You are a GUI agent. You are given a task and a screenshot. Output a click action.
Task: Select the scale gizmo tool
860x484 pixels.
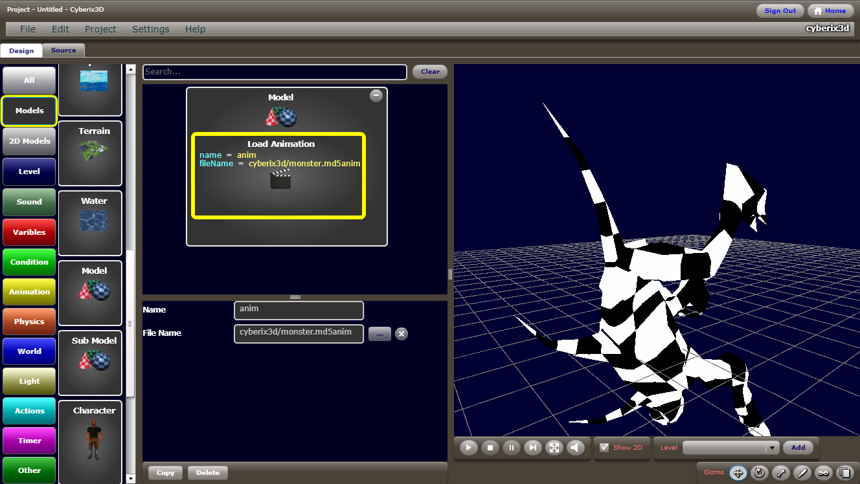pyautogui.click(x=781, y=472)
